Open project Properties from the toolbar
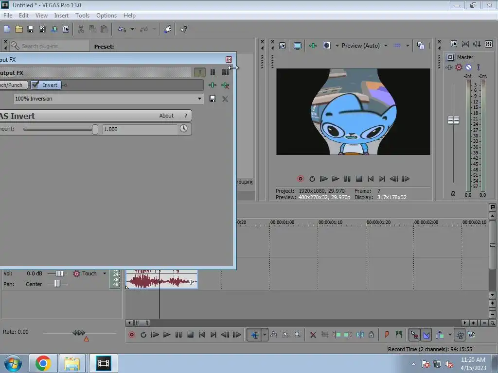 (66, 29)
